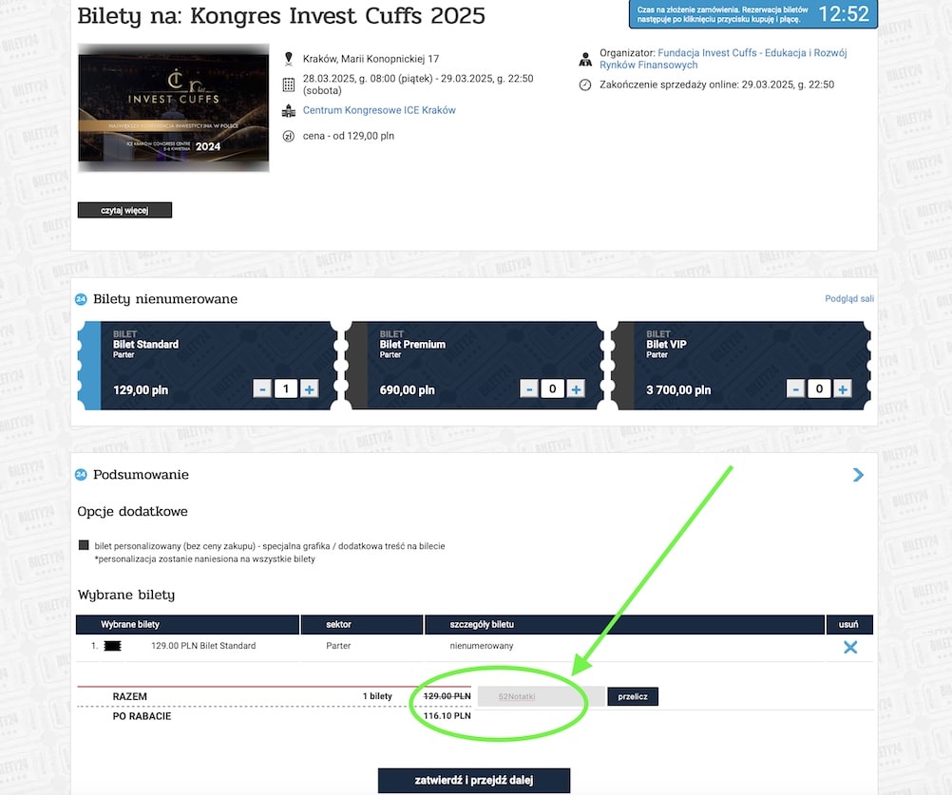Click the cena - od 129,00 pln text

pyautogui.click(x=349, y=136)
